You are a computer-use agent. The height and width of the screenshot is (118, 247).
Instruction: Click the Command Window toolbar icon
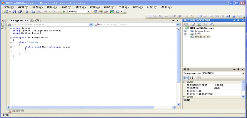click(118, 12)
